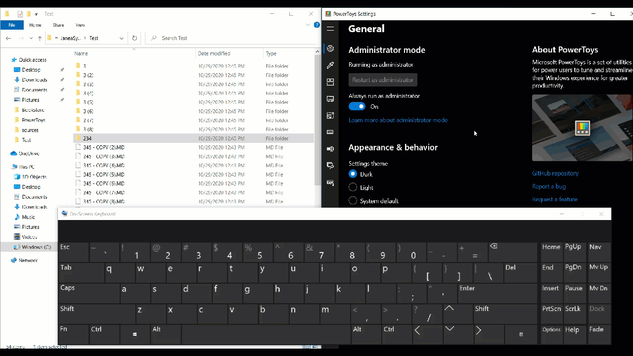Screen dimensions: 633x356
Task: Open File Explorer help question mark icon
Action: (316, 25)
